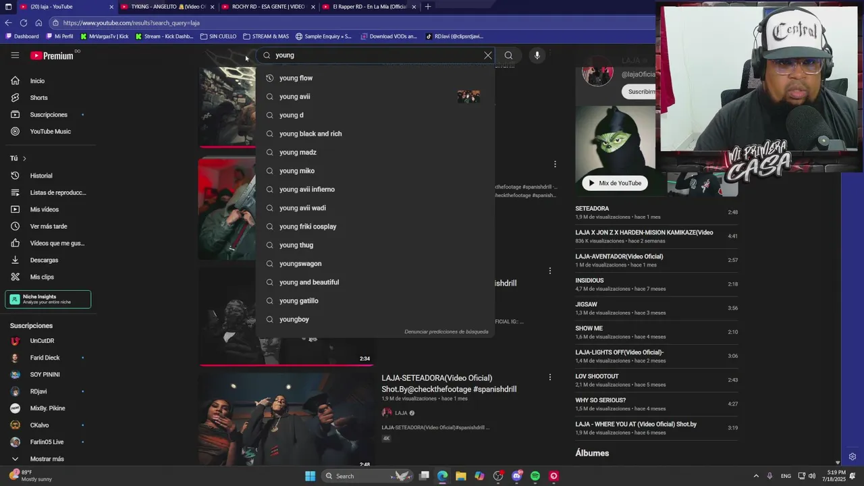864x486 pixels.
Task: Select 'young thug' search suggestion
Action: (x=375, y=245)
